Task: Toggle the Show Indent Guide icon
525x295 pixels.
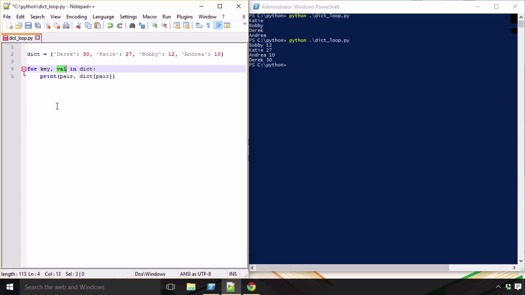Action: pyautogui.click(x=218, y=25)
